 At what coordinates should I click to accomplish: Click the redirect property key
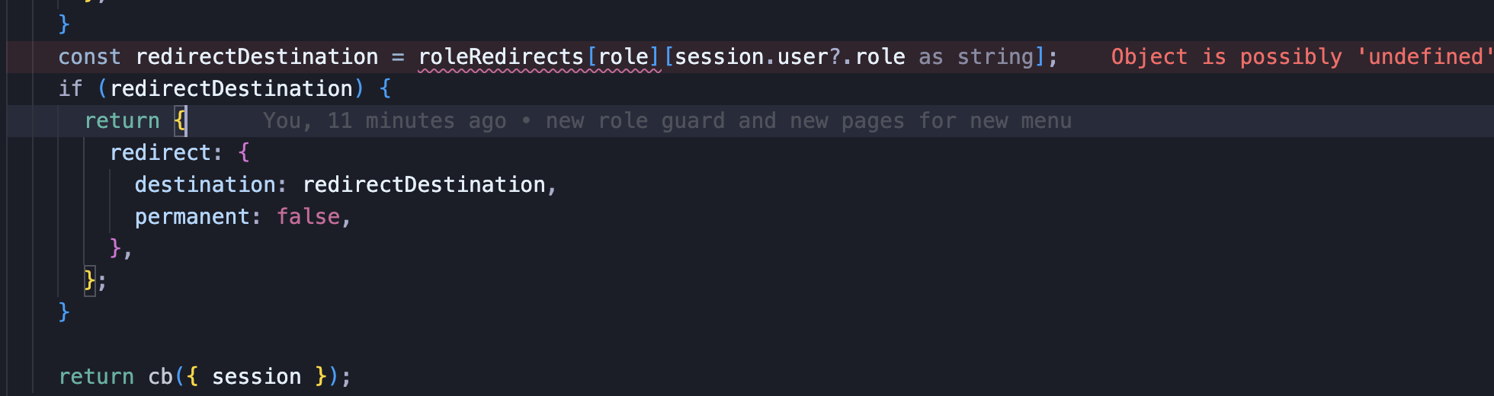tap(160, 153)
